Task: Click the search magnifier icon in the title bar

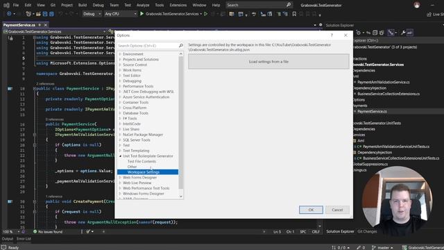Action: click(x=289, y=5)
